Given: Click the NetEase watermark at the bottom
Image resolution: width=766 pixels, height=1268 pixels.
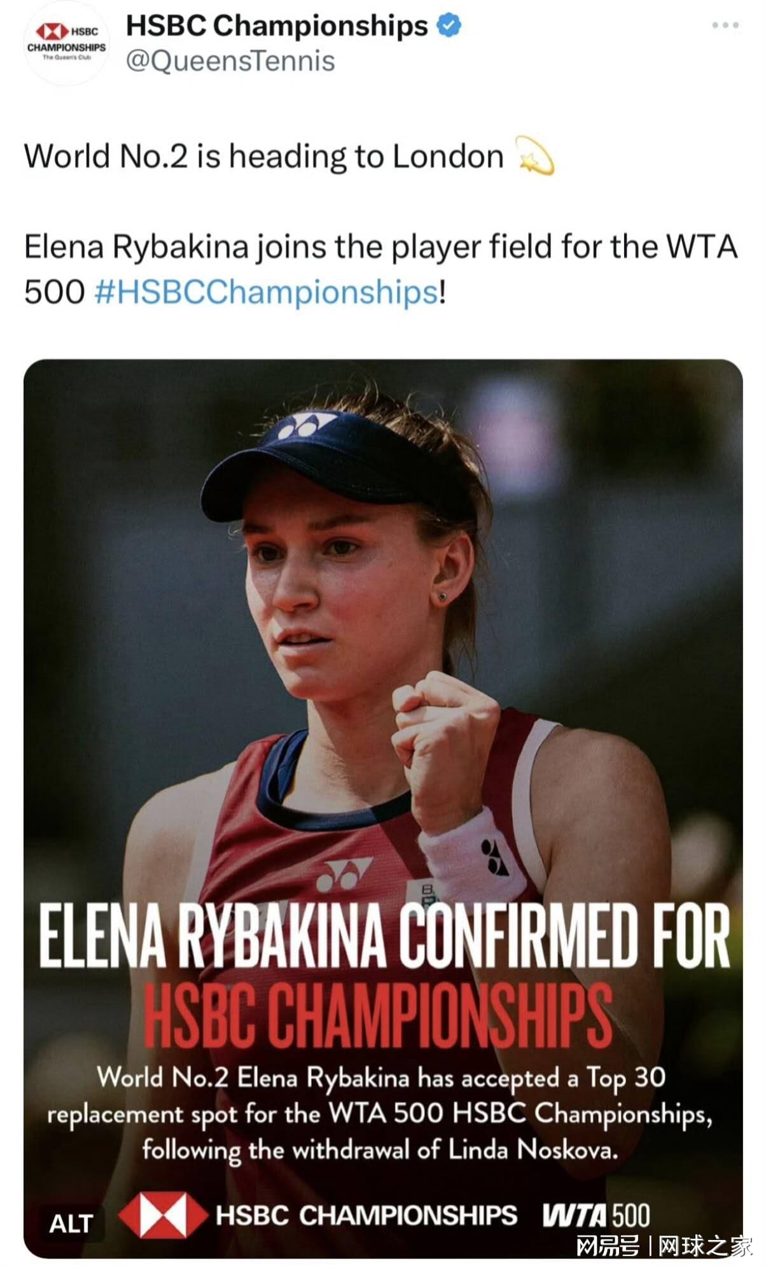Looking at the screenshot, I should [665, 1246].
